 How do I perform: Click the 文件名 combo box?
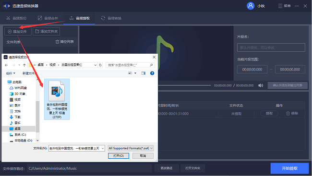tap(77, 148)
